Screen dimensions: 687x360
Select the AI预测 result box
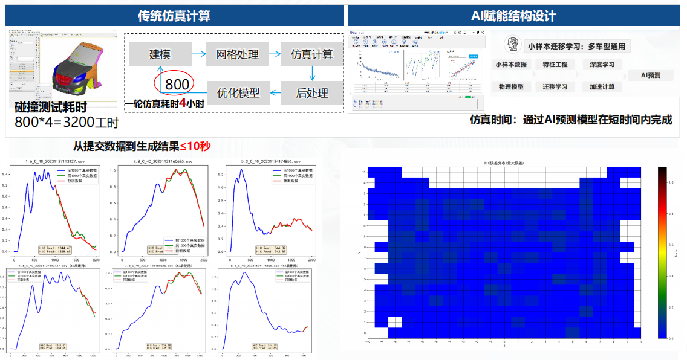coord(651,76)
